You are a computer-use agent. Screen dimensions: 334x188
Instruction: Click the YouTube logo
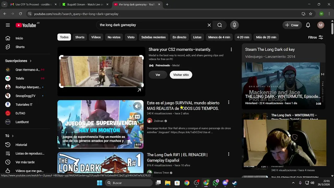[x=26, y=25]
